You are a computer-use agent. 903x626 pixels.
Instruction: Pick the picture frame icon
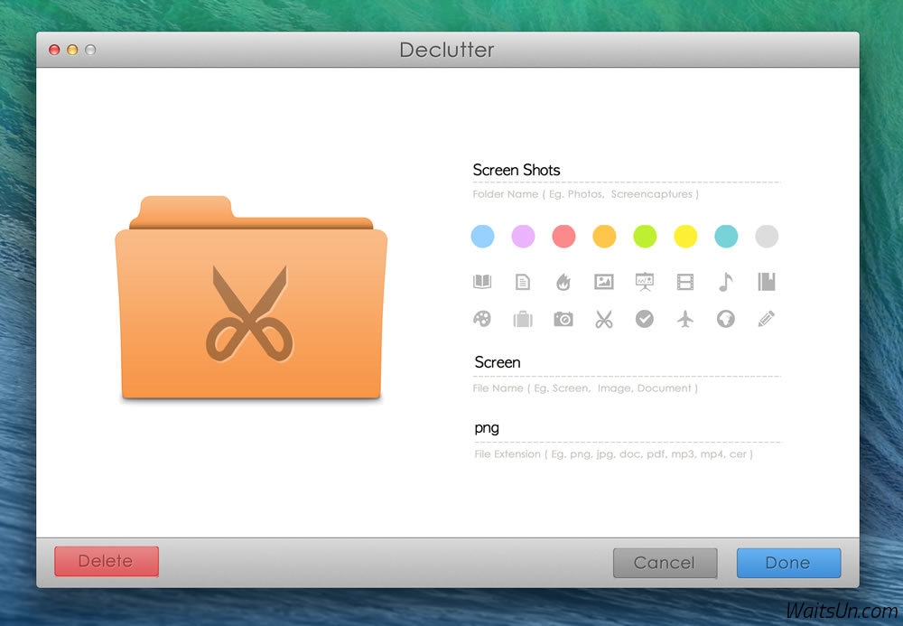coord(604,282)
